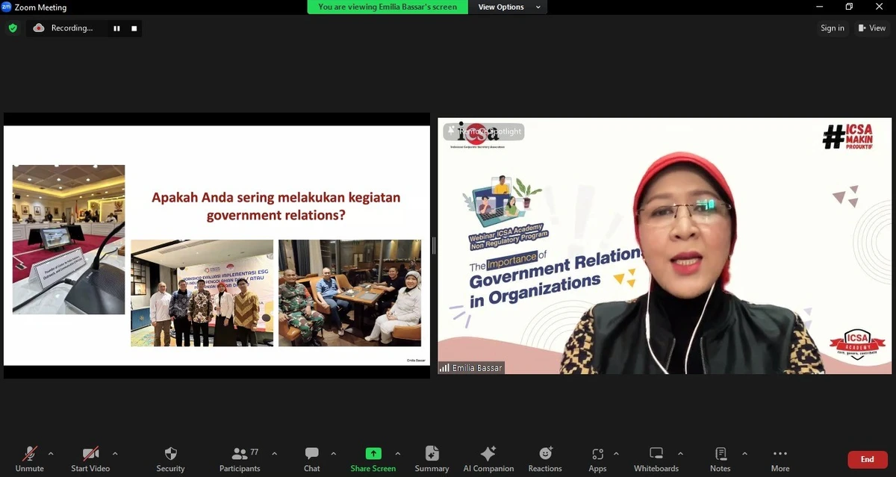Click the encryption shield indicator
Screen dimensions: 896x477
13,28
